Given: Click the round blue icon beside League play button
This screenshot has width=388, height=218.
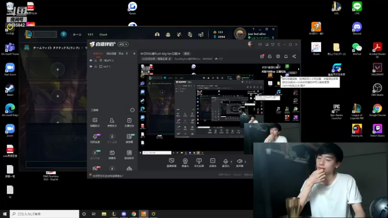Looking at the screenshot, I should click(64, 34).
